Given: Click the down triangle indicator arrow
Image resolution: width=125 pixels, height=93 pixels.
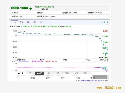Looking at the screenshot, I should 22,73.
